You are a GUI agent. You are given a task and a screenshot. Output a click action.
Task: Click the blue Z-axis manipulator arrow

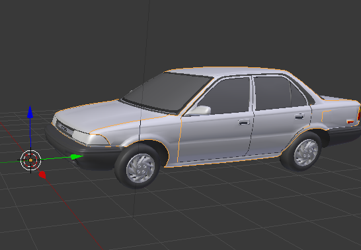coord(30,112)
